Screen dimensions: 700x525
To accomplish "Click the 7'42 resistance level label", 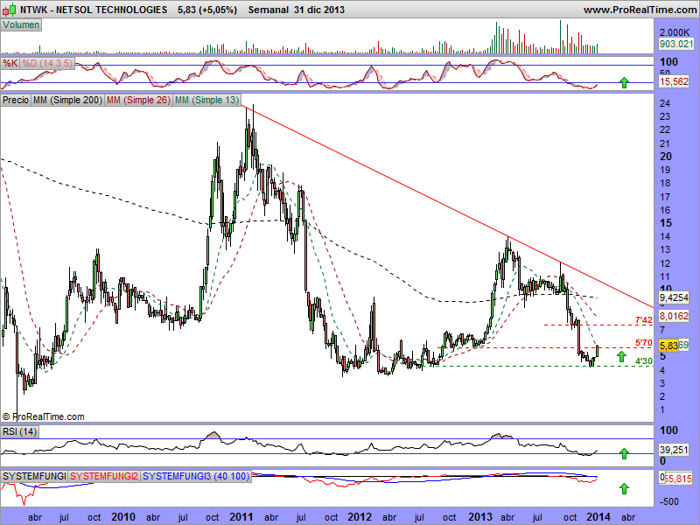I will click(644, 319).
